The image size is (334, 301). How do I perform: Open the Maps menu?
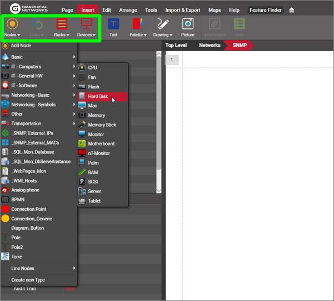(215, 10)
